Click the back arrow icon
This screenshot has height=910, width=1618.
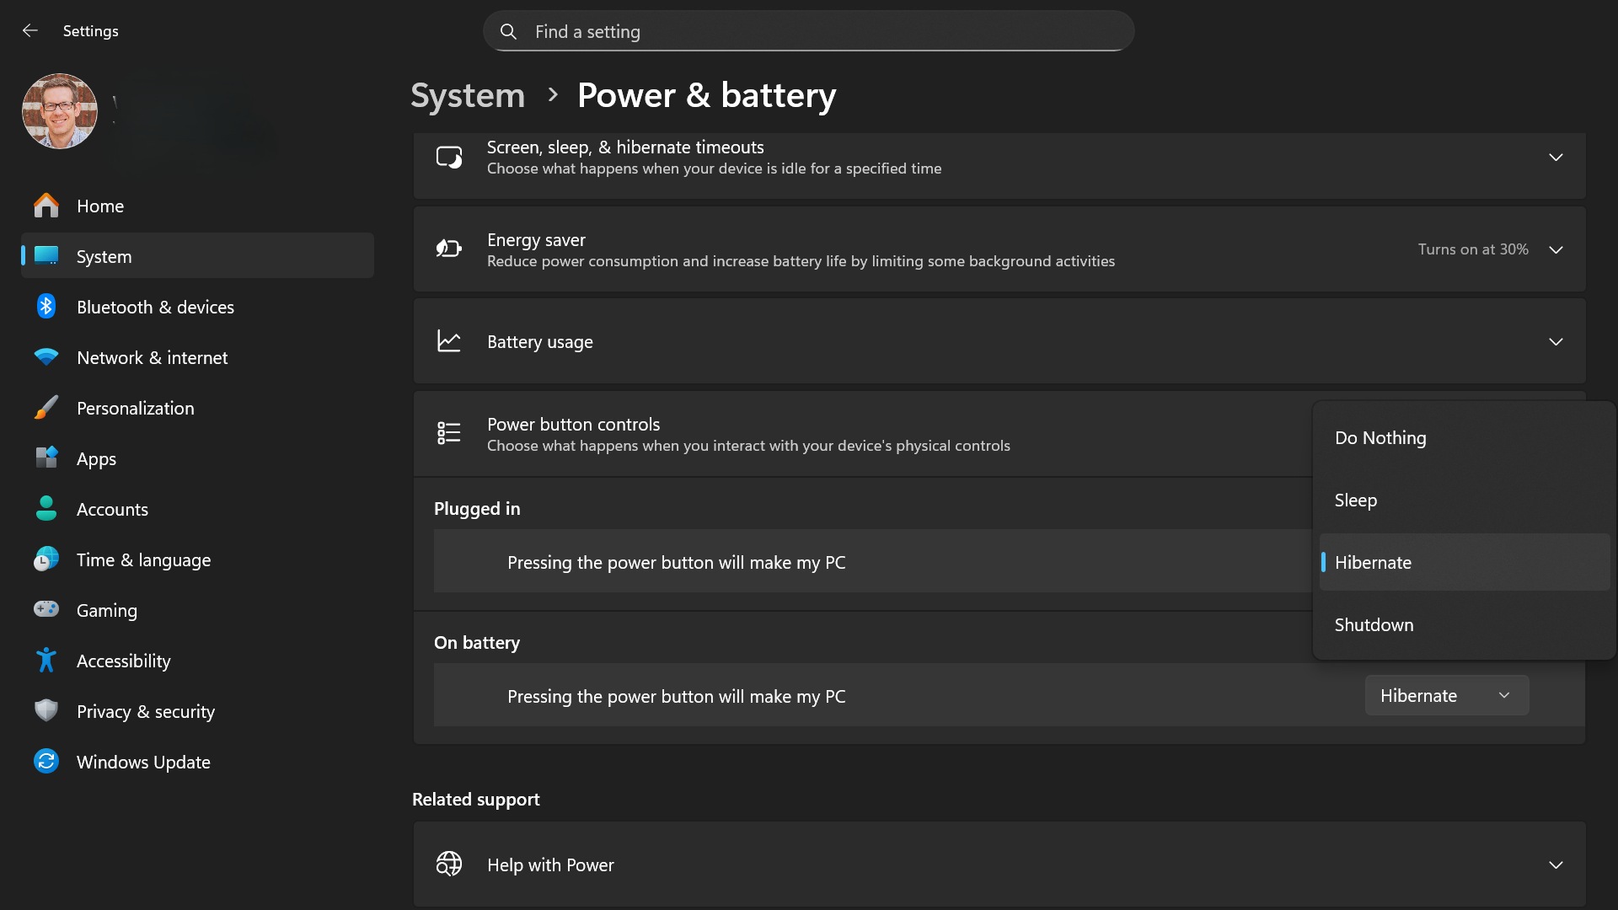(x=30, y=31)
